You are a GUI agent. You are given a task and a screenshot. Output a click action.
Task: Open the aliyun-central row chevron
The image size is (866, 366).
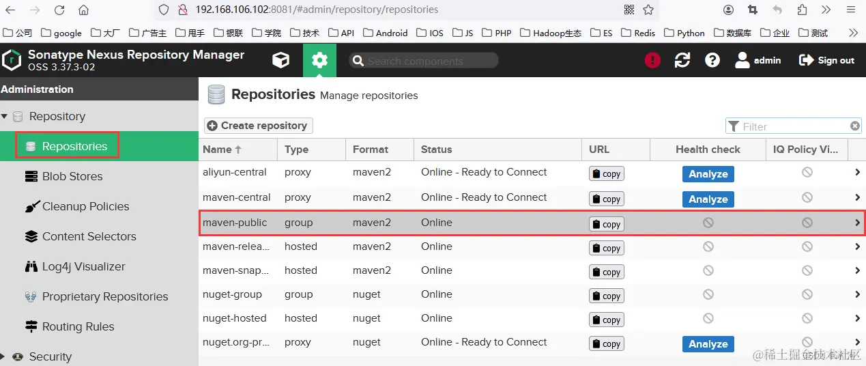[x=857, y=173]
